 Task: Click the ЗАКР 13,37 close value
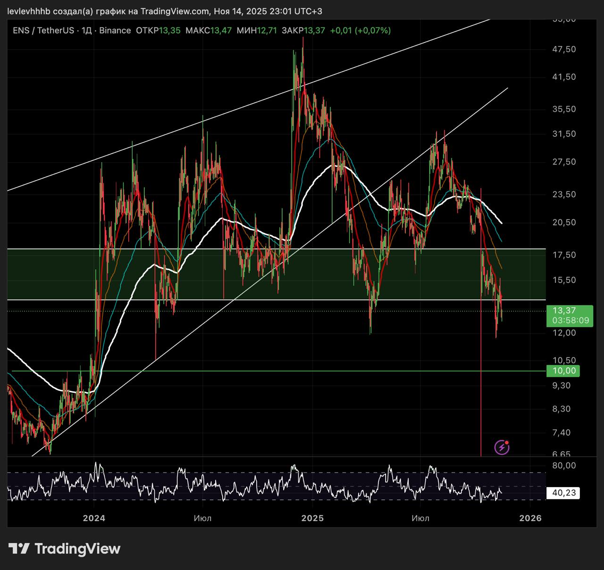click(303, 31)
